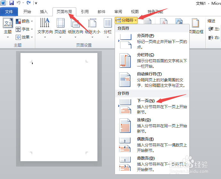The image size is (221, 179).
Task: Click inside the blank document page
Action: tap(59, 107)
